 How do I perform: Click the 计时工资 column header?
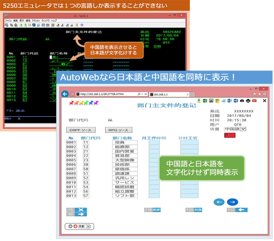coord(188,138)
